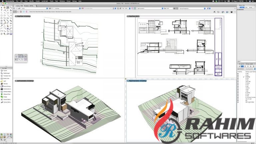The image size is (256, 144).
Task: Switch to Render tab in Object Info
Action: [251, 7]
